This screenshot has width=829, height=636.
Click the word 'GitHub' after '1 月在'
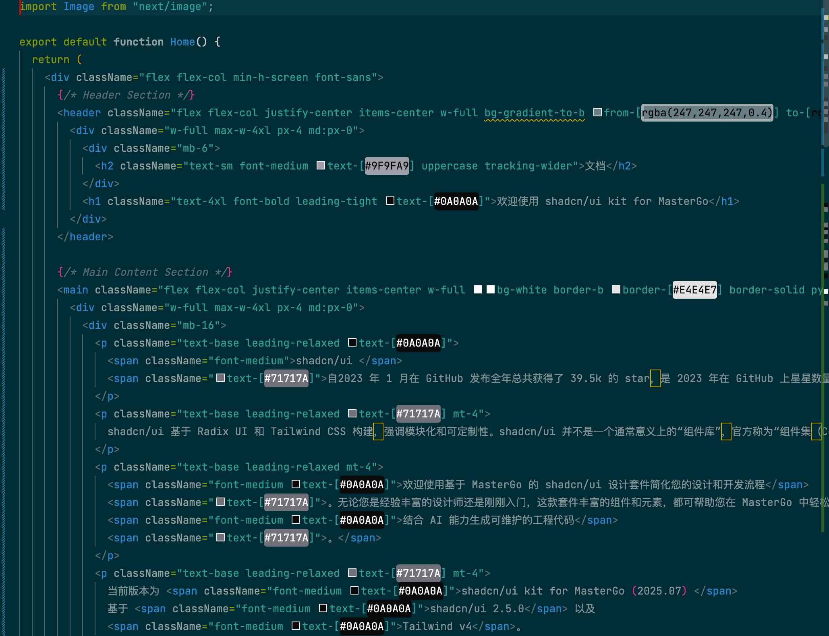(x=444, y=378)
